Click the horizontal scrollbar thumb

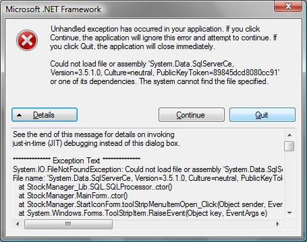pos(68,224)
